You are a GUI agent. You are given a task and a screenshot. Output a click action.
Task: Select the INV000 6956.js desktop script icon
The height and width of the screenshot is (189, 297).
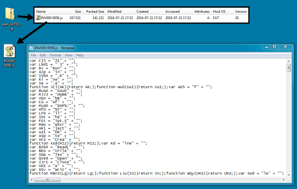[x=9, y=51]
